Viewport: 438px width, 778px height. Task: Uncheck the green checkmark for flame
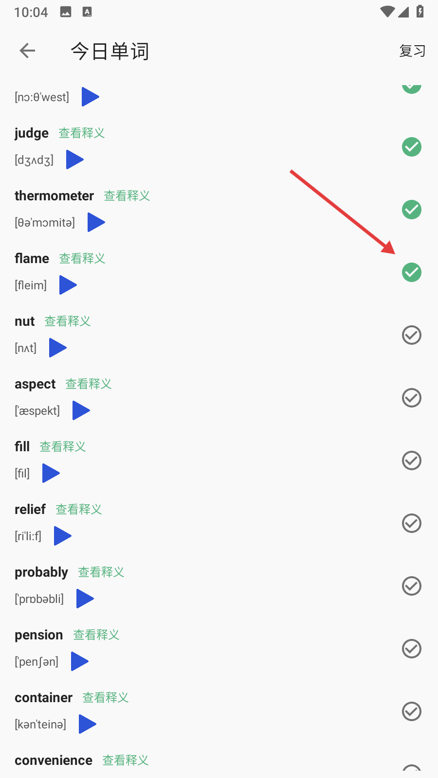click(412, 272)
